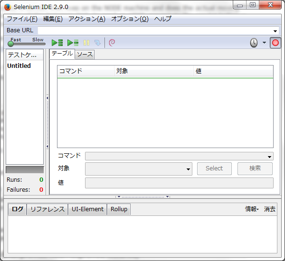Switch to the リファレンス tab

[x=47, y=209]
